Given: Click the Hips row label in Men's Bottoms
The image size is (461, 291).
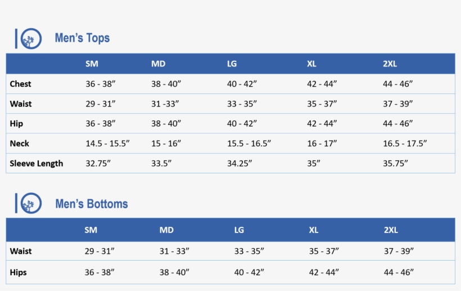Looking at the screenshot, I should pyautogui.click(x=19, y=272).
